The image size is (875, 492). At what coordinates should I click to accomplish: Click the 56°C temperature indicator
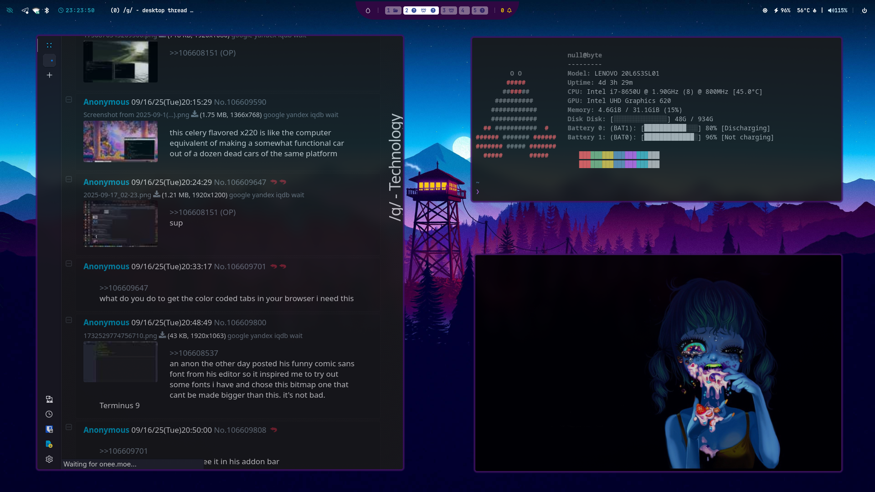(x=807, y=10)
